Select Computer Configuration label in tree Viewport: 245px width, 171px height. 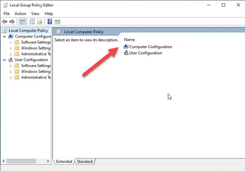point(33,36)
